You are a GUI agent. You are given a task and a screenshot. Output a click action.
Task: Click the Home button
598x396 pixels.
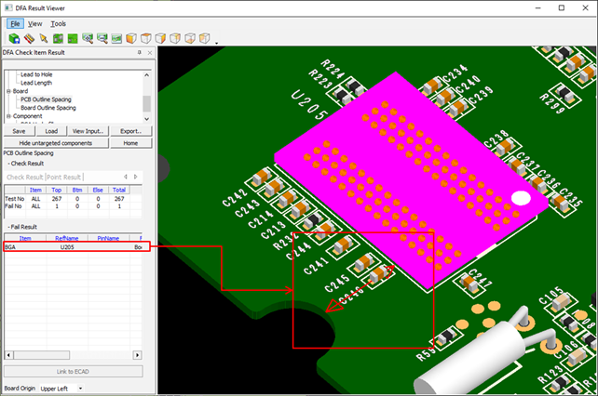[x=130, y=143]
